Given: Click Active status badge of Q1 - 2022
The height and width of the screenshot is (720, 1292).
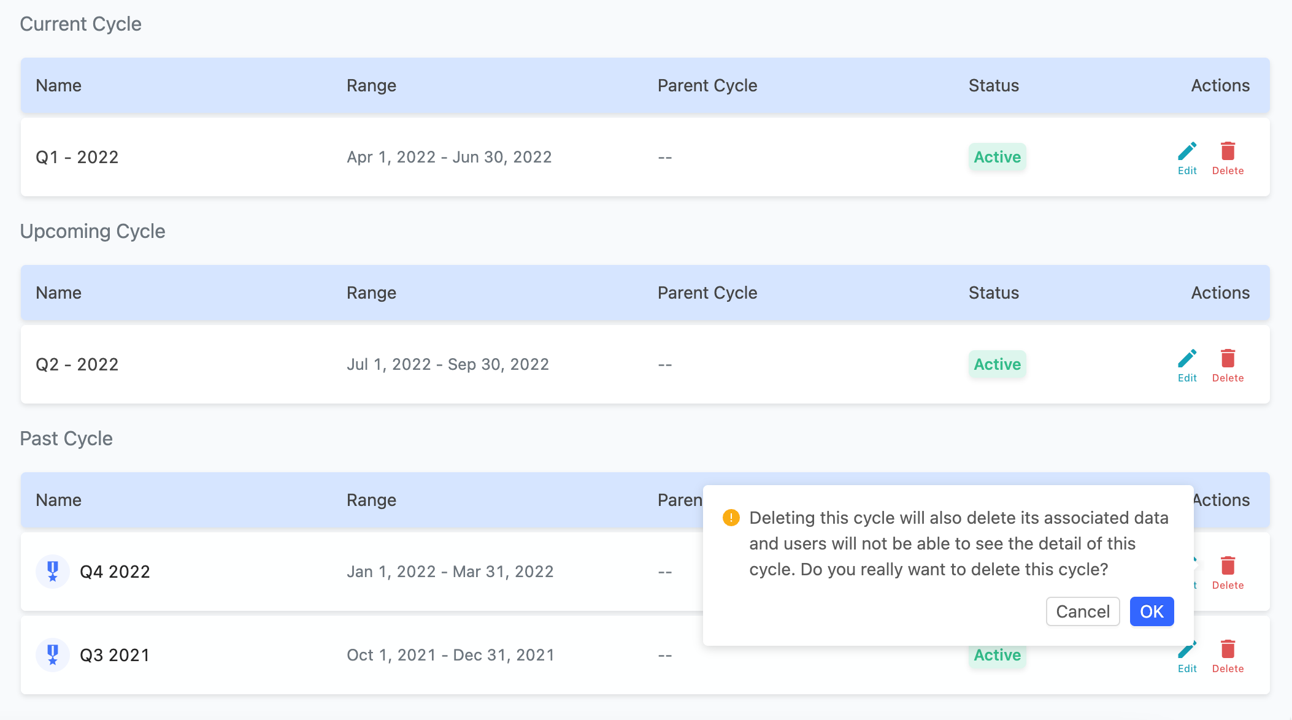Looking at the screenshot, I should coord(997,157).
